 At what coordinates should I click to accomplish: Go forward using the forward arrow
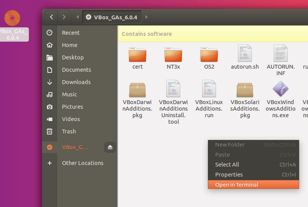click(64, 17)
